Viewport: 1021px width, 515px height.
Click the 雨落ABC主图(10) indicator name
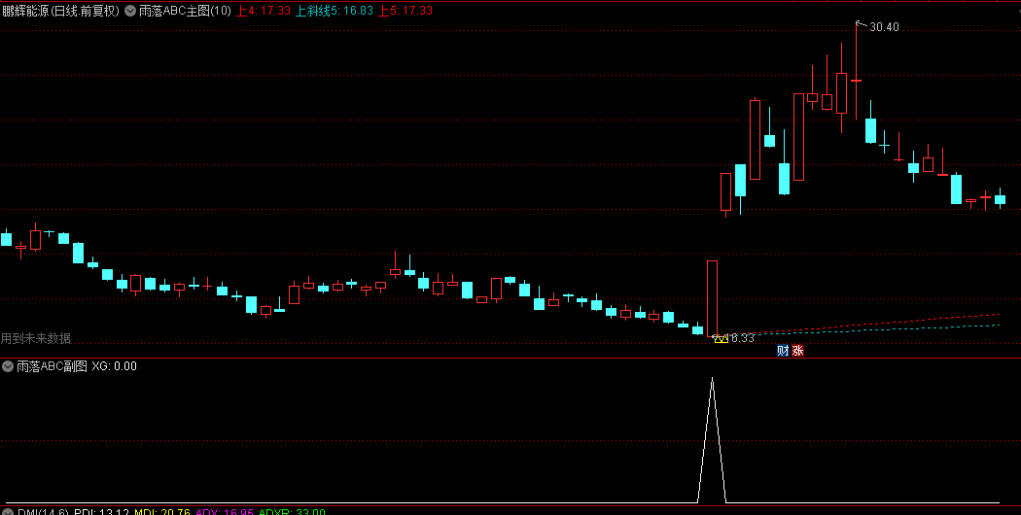185,11
